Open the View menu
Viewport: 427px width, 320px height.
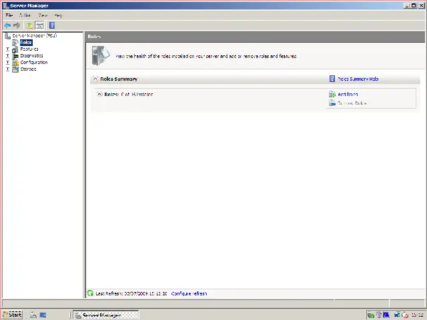click(43, 15)
